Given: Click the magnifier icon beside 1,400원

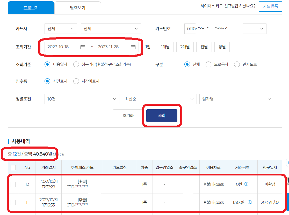Looking at the screenshot, I should click(249, 203).
